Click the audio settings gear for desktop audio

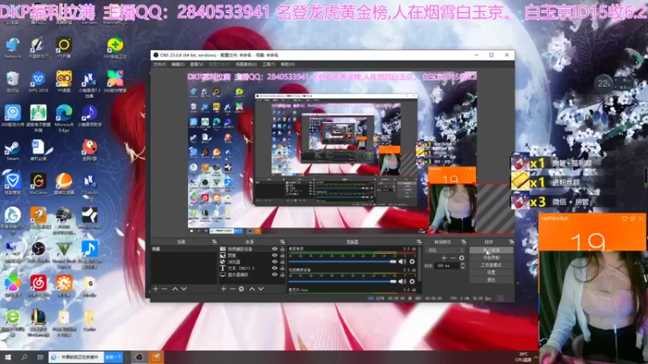(x=411, y=261)
